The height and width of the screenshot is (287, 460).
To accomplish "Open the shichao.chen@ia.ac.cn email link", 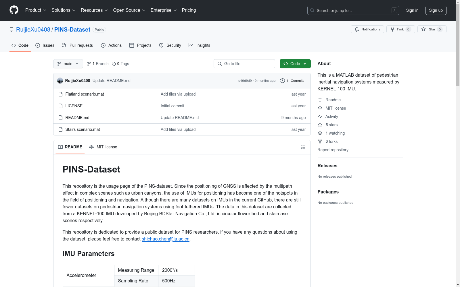I will [166, 239].
